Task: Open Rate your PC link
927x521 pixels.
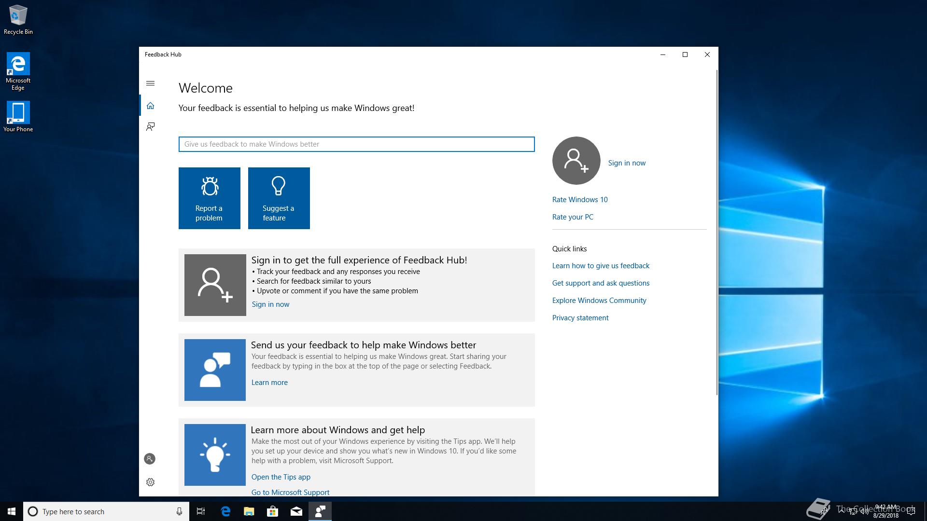Action: [573, 217]
